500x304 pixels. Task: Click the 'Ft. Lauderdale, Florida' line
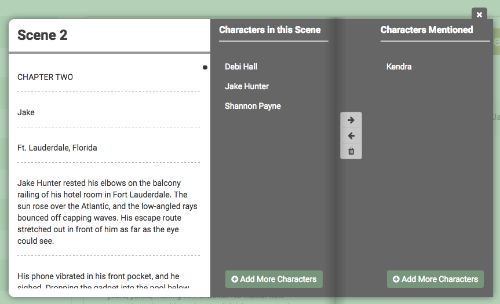coord(57,148)
